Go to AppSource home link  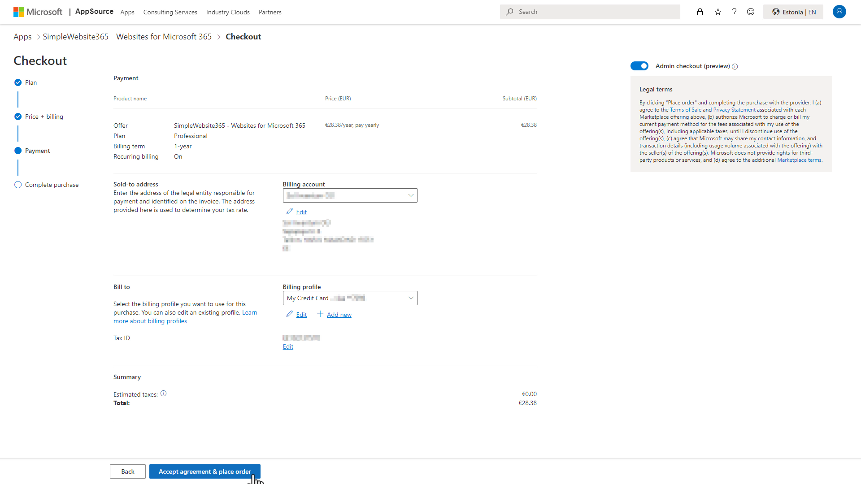(x=94, y=12)
